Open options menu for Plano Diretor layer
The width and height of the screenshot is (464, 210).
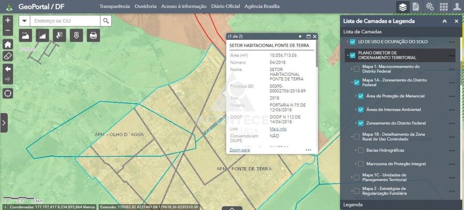point(452,55)
